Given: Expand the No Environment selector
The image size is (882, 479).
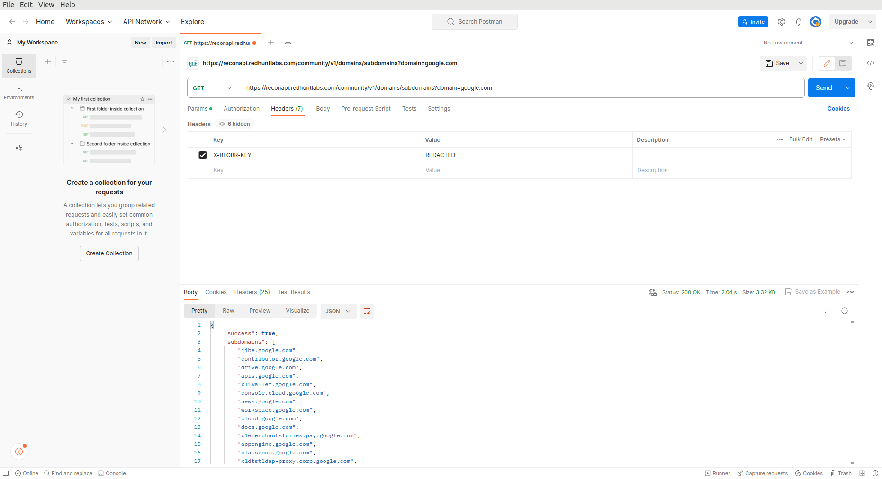Looking at the screenshot, I should tap(808, 43).
